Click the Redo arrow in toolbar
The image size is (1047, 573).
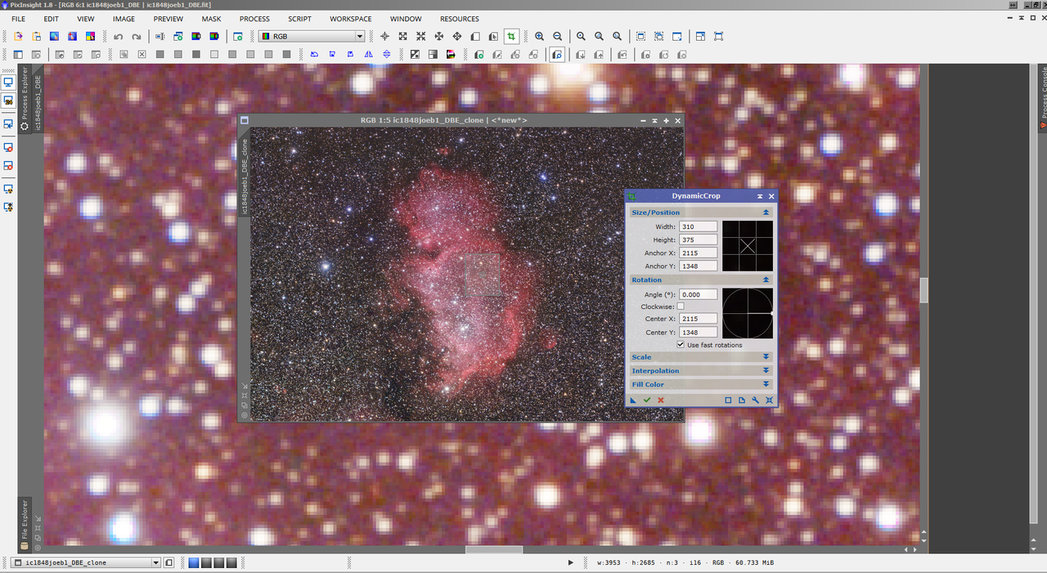click(136, 37)
